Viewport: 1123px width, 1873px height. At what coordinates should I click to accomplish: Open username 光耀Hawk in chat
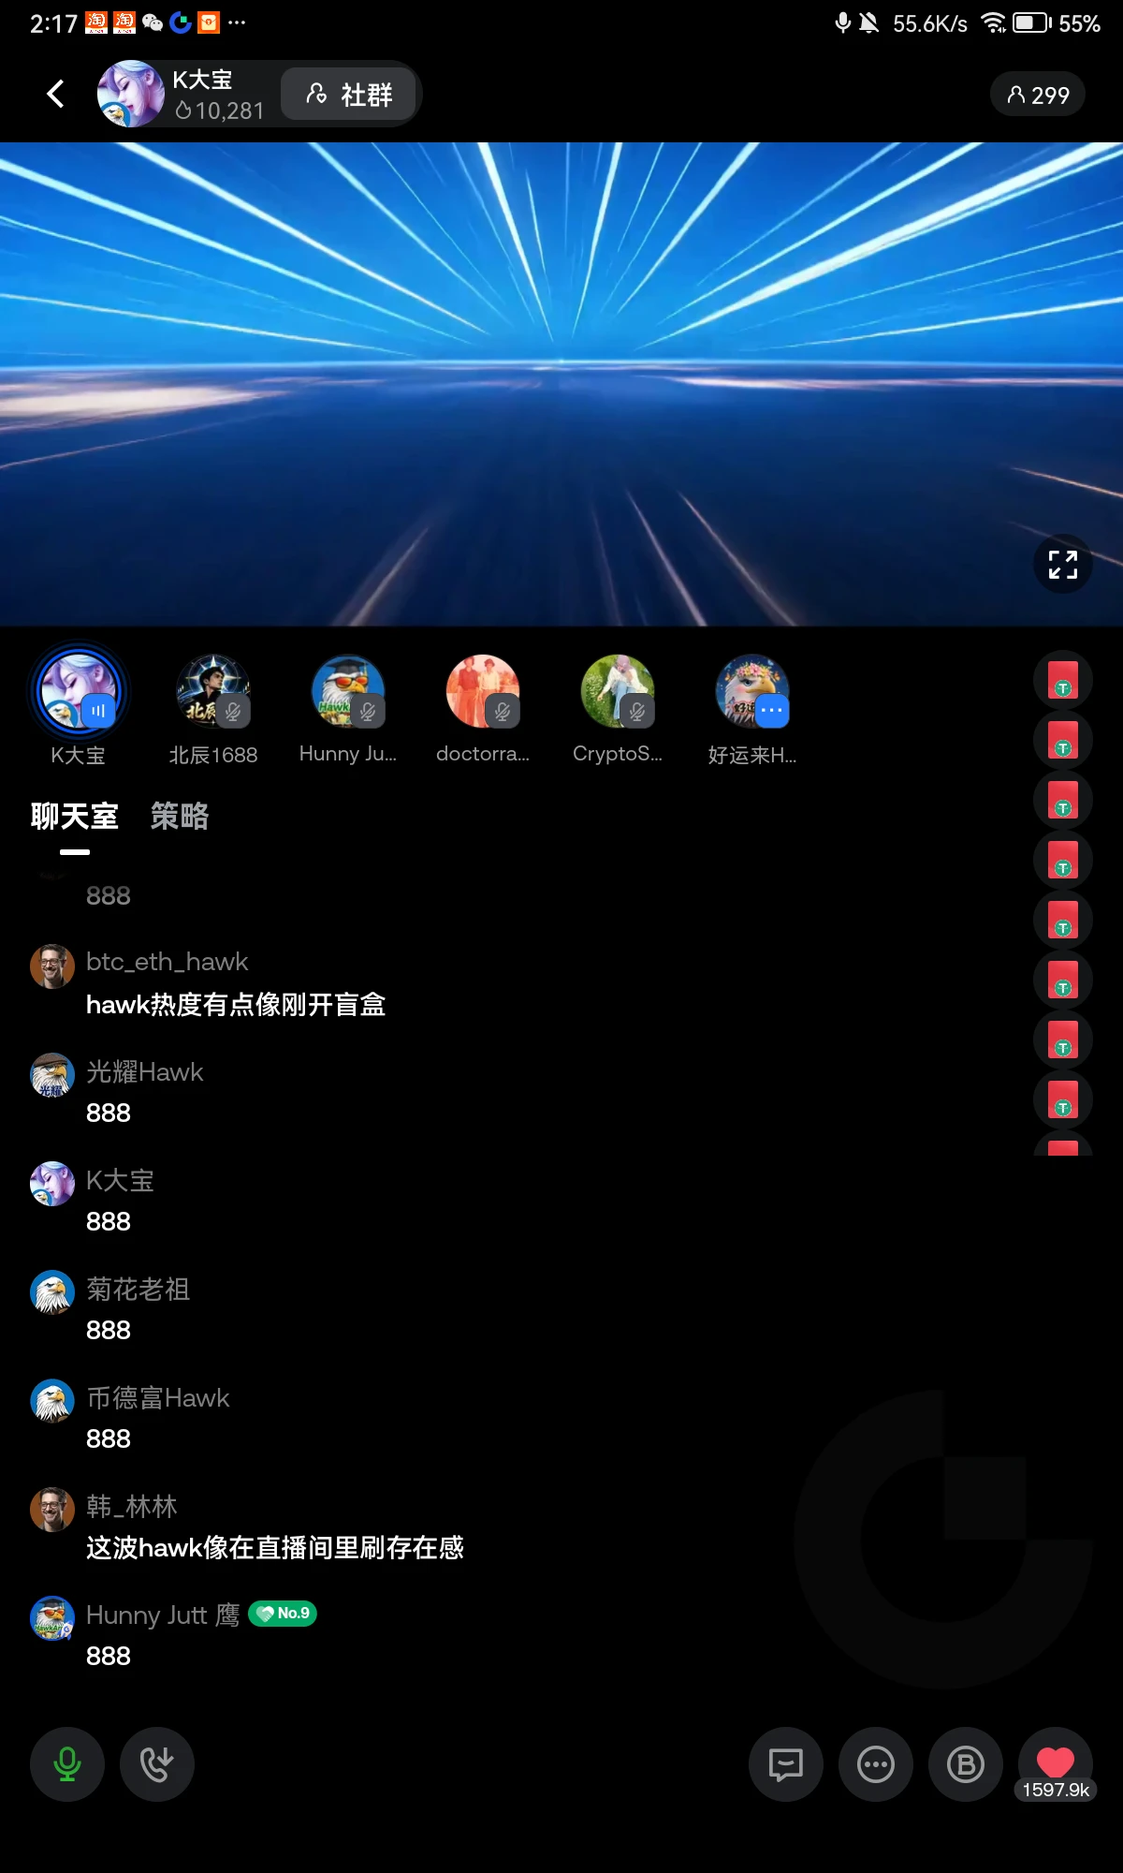coord(145,1071)
